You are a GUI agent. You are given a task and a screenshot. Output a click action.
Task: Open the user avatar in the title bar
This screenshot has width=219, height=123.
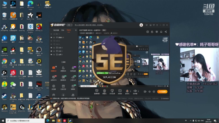coord(141,25)
